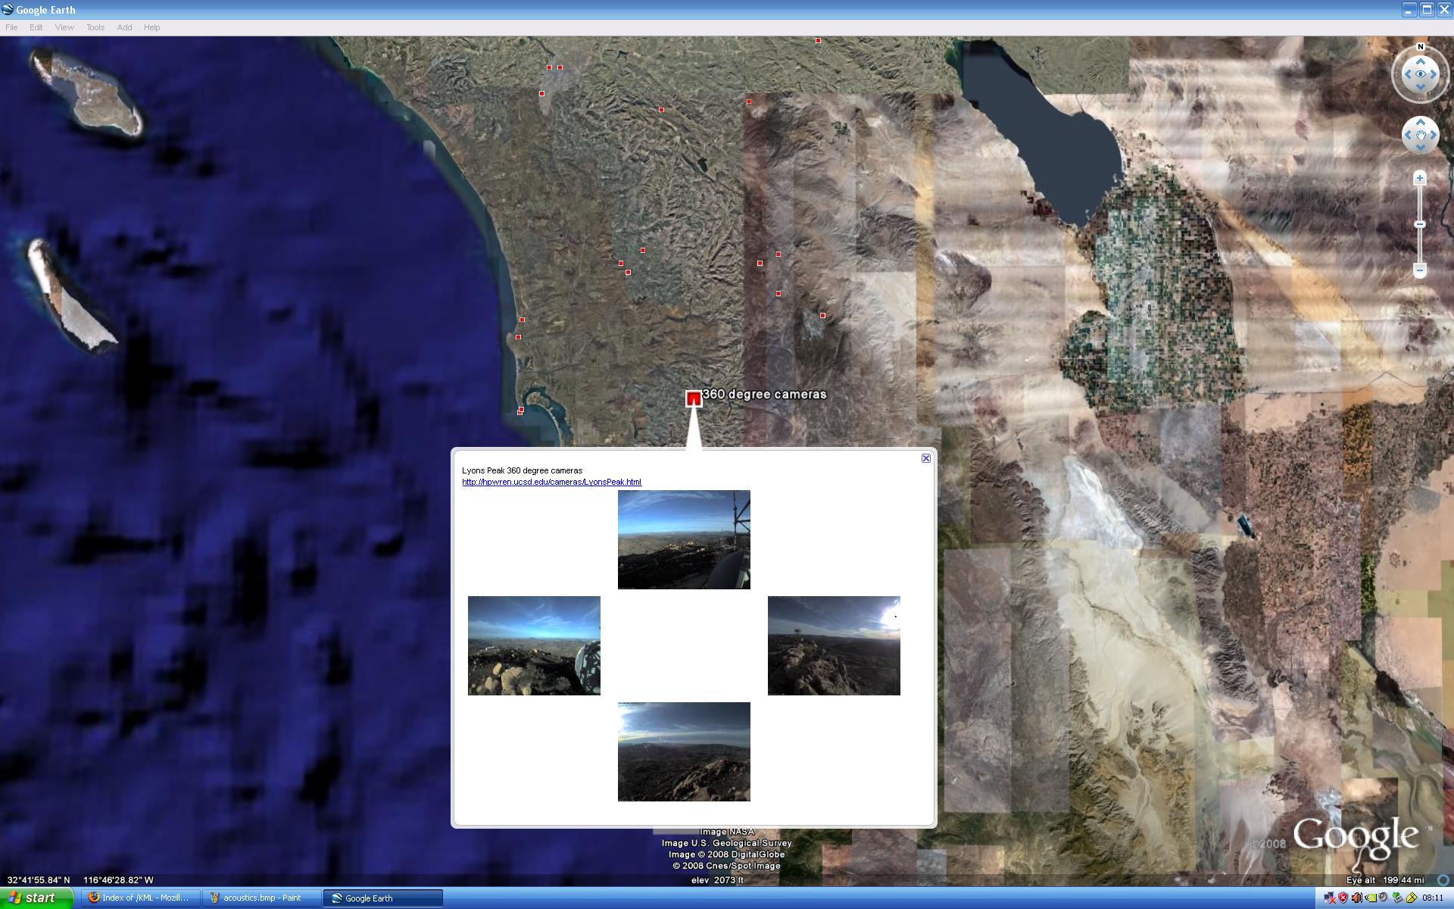Click the move-up arrow on the hand joystick
1454x909 pixels.
[x=1420, y=122]
